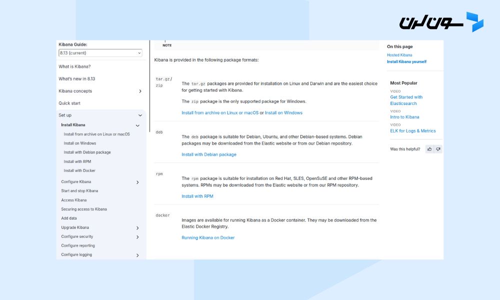The height and width of the screenshot is (300, 500).
Task: Click the thumbs down not helpful icon
Action: tap(438, 149)
